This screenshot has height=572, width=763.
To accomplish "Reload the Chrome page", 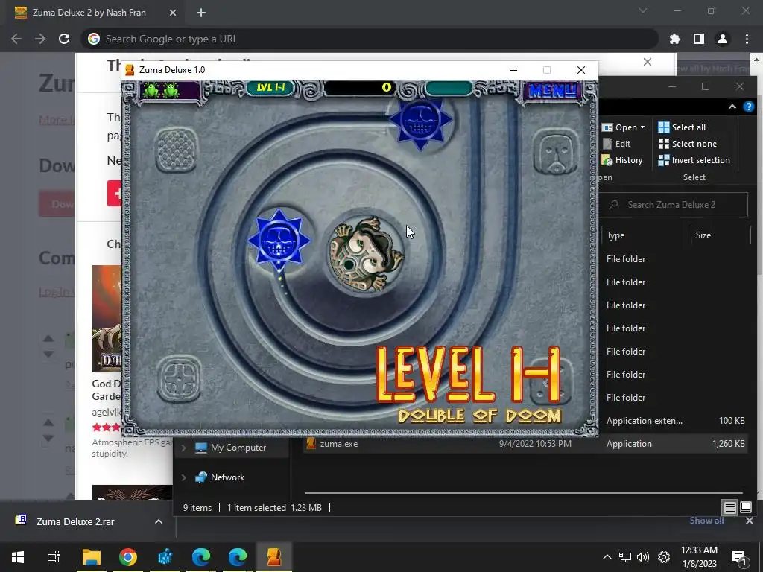I will coord(64,39).
